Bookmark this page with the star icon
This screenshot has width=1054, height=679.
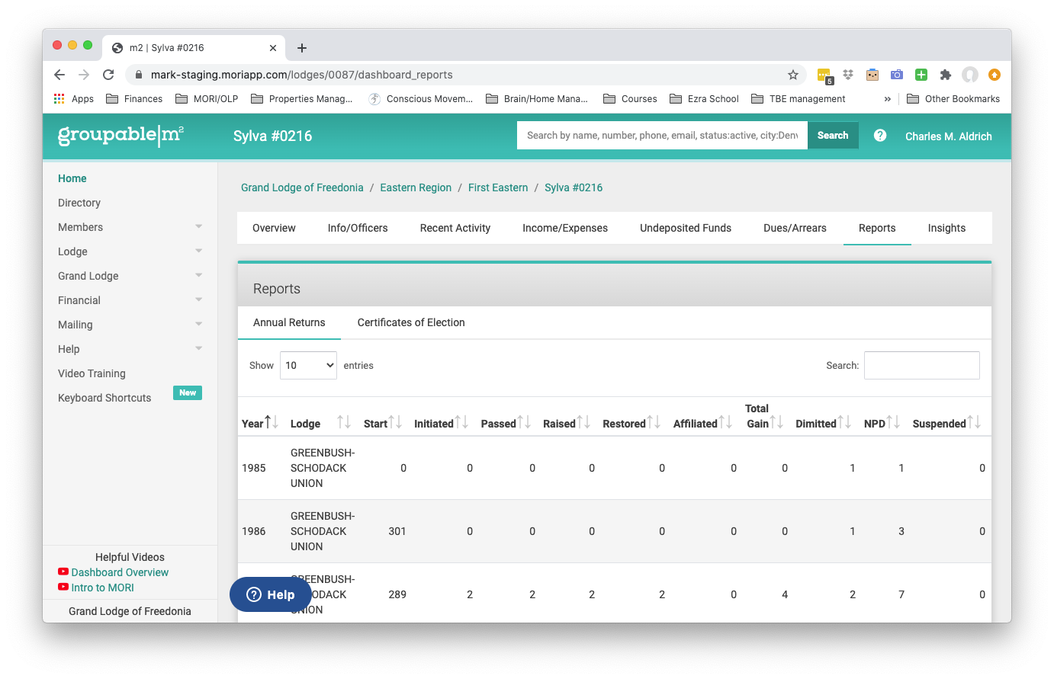pos(793,75)
